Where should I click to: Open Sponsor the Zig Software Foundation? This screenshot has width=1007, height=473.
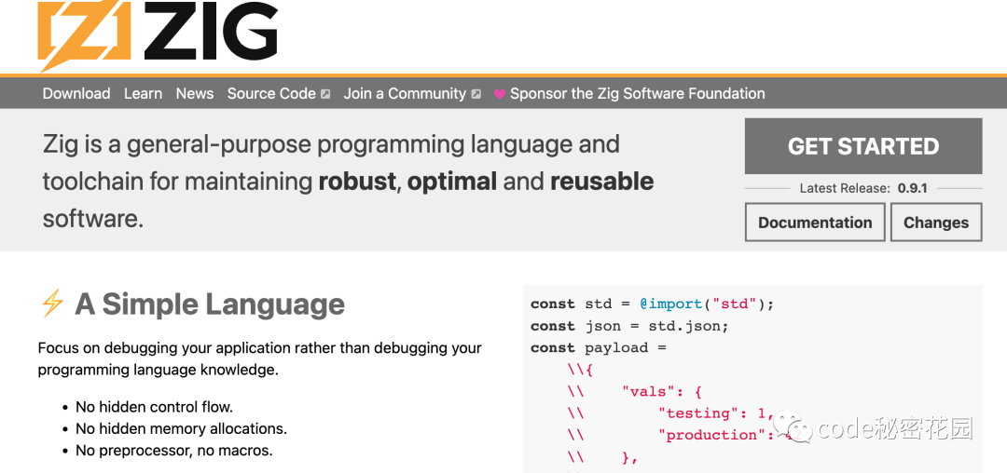point(637,93)
